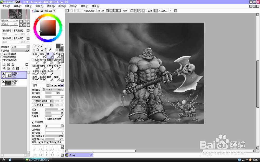Enable 保护不透明度 checkbox

tap(2, 54)
